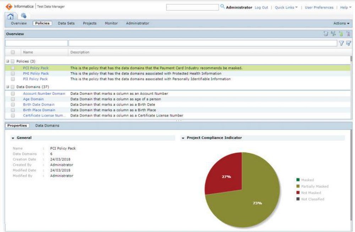Image resolution: width=355 pixels, height=232 pixels.
Task: Open the Home tab icon
Action: (10, 16)
